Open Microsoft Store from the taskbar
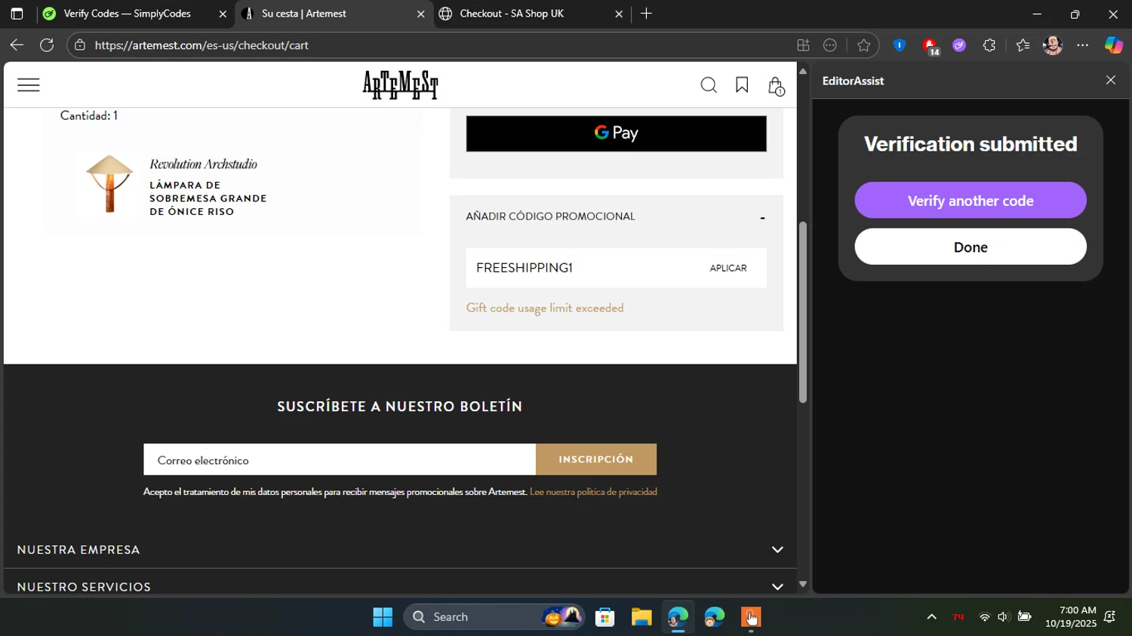 [x=604, y=617]
